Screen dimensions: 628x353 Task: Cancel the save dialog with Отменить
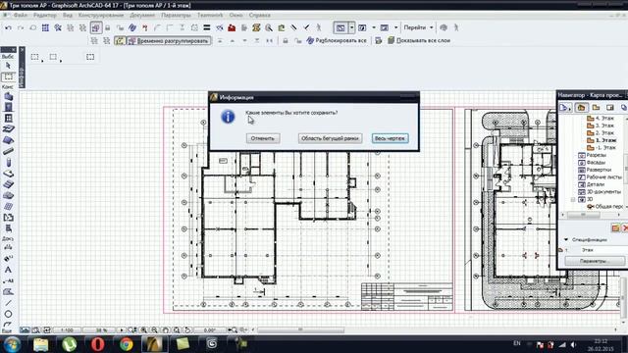pos(263,138)
